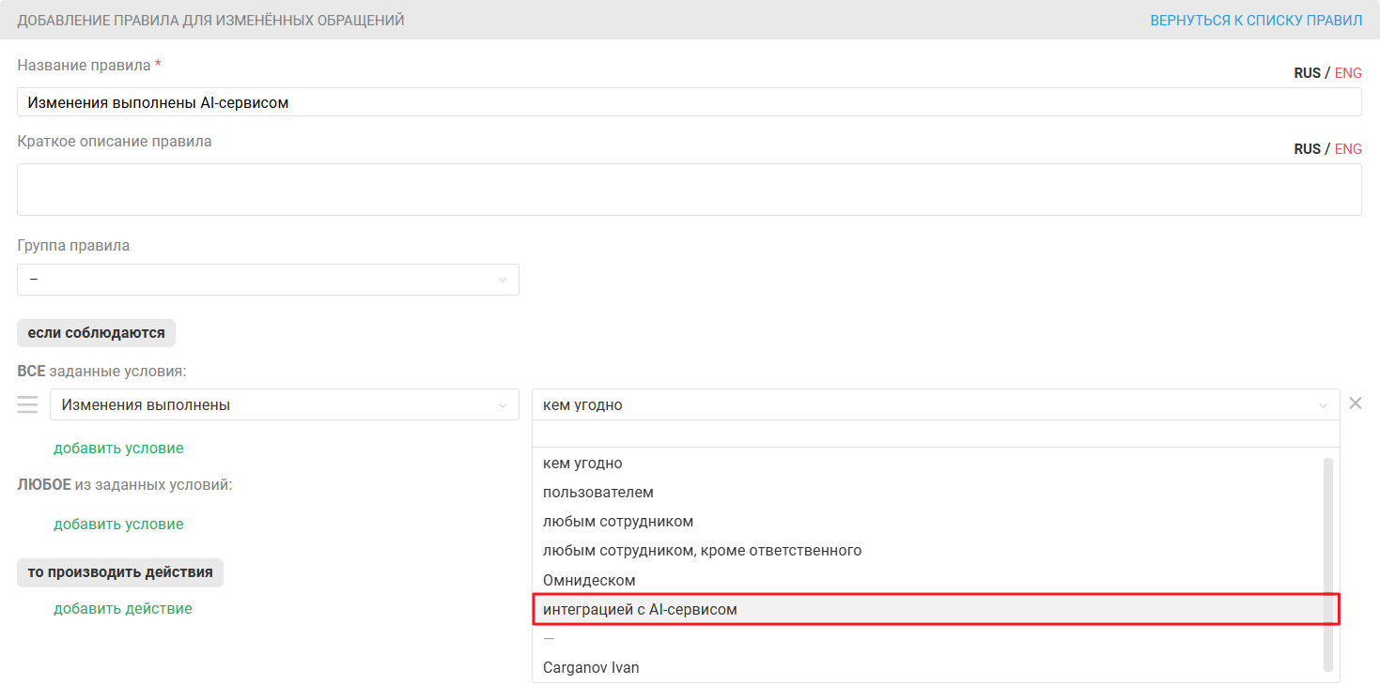Click the dropdown list's vertical scrollbar
The image size is (1380, 700).
click(1327, 563)
